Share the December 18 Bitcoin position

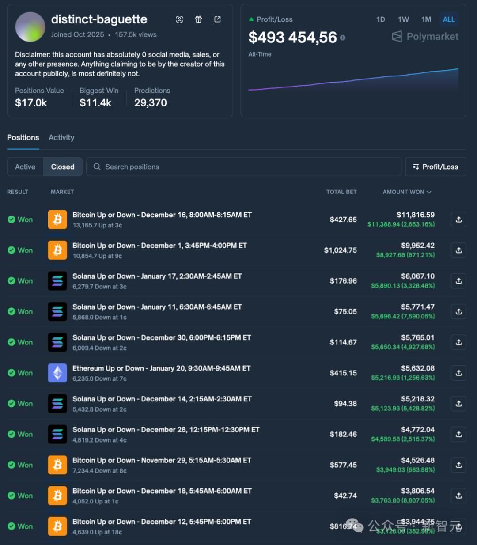pos(458,496)
